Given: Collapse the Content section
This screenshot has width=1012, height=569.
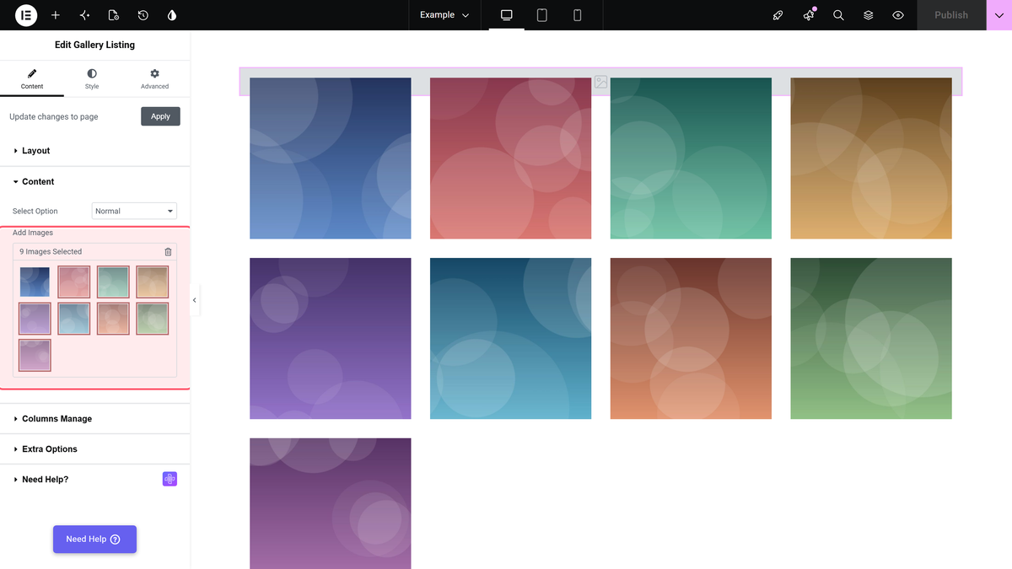Looking at the screenshot, I should 94,181.
